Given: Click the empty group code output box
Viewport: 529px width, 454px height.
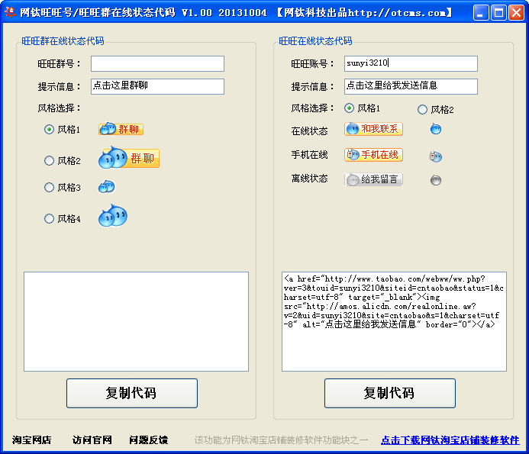Looking at the screenshot, I should click(137, 321).
